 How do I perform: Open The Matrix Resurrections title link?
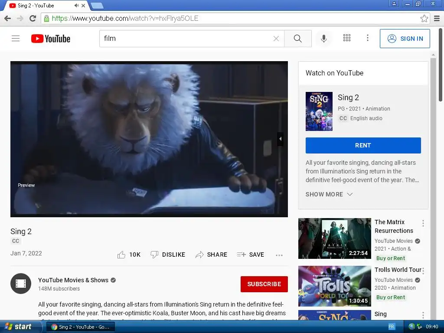[x=394, y=226]
